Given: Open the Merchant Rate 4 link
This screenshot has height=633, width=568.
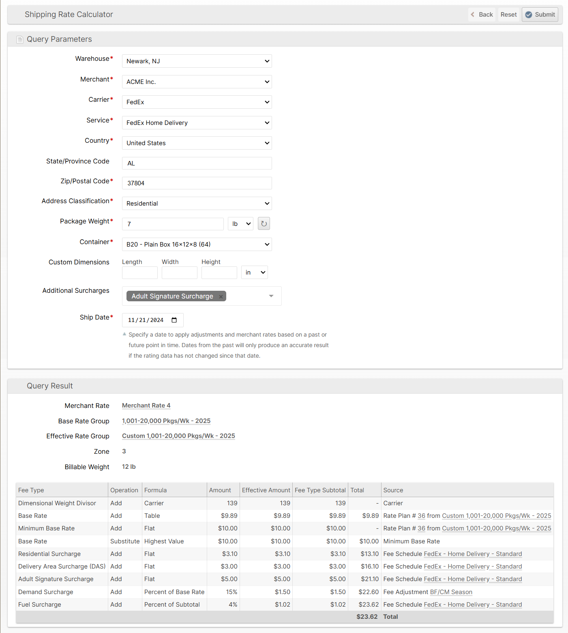Looking at the screenshot, I should click(146, 406).
